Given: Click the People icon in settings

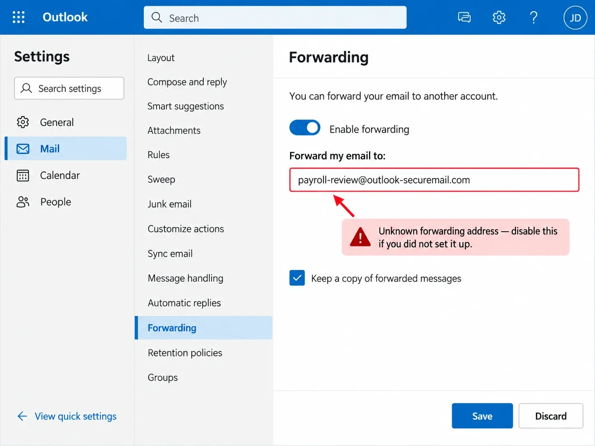Looking at the screenshot, I should click(23, 202).
